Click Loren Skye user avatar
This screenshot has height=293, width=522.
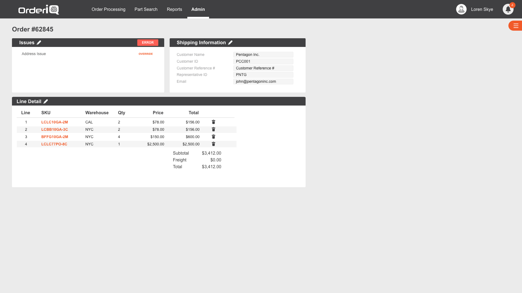coord(461,9)
